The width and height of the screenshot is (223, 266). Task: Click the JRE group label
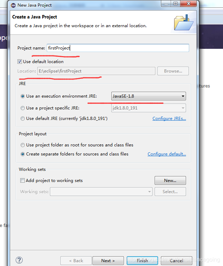(22, 84)
